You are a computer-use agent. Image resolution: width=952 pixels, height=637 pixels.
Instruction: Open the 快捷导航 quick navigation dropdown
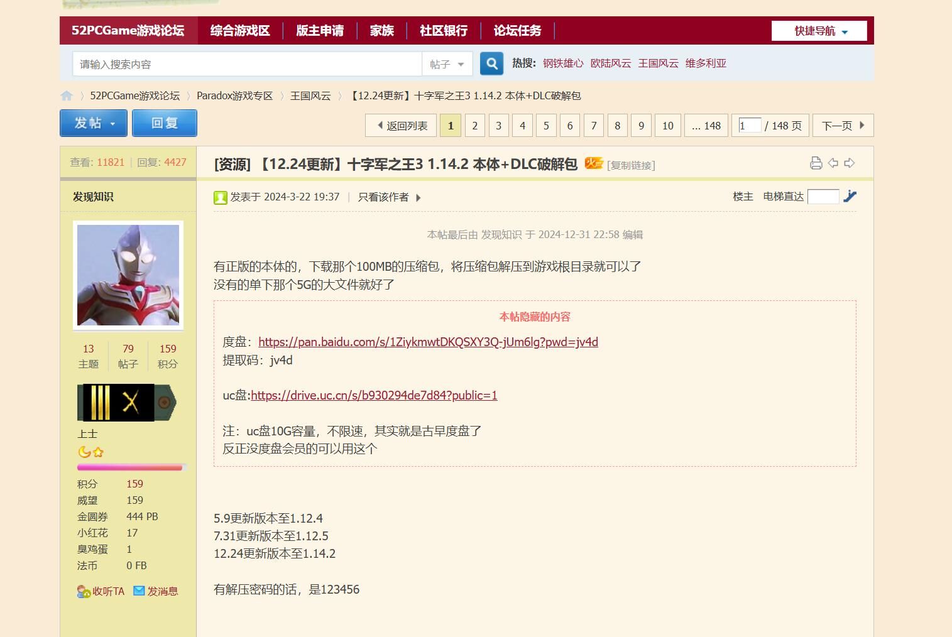tap(819, 31)
